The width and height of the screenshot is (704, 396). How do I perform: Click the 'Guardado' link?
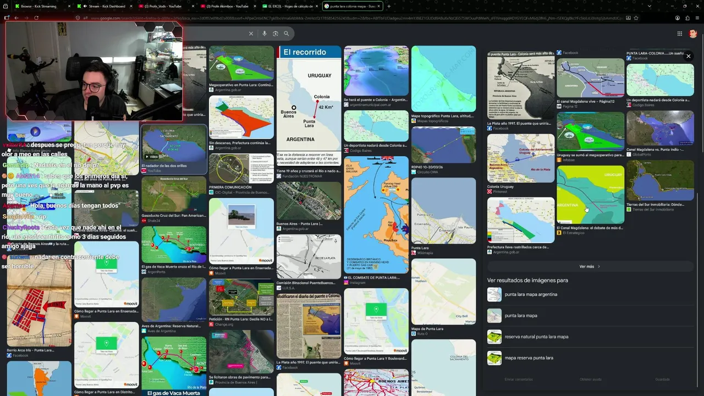point(662,380)
